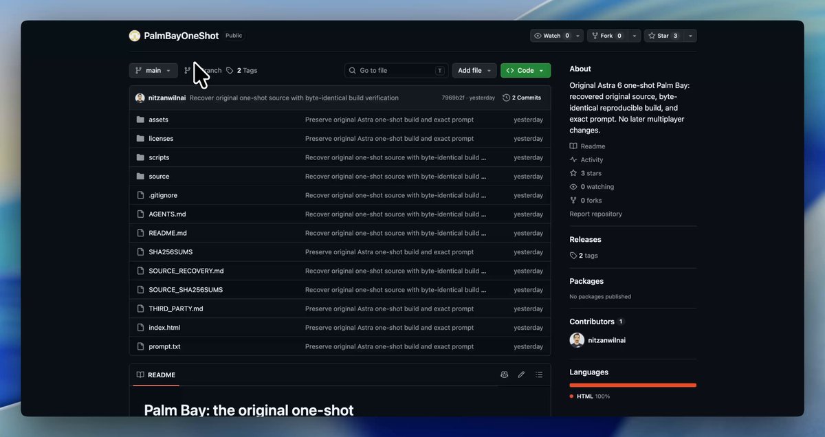Click the prompt.txt file icon

(x=140, y=346)
